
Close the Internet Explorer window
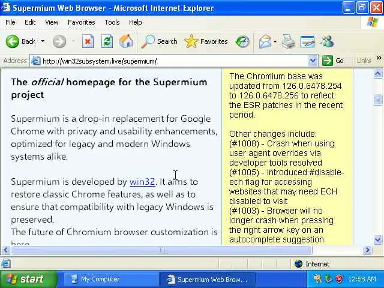tap(376, 8)
